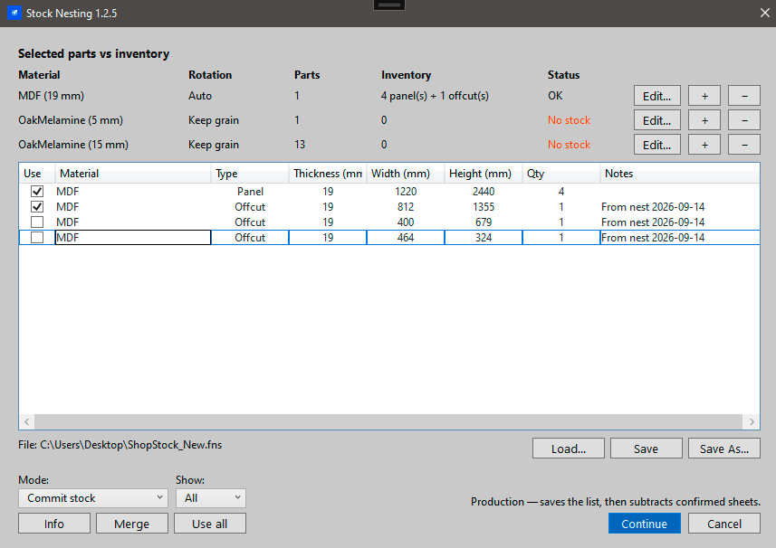This screenshot has width=776, height=548.
Task: Select the width cell 1220
Action: 406,191
